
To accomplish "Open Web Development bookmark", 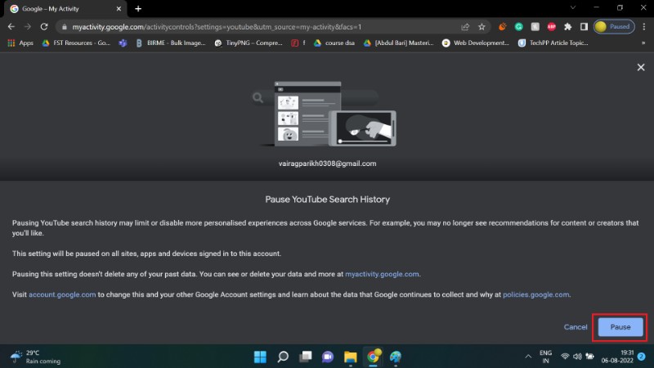I will [476, 43].
